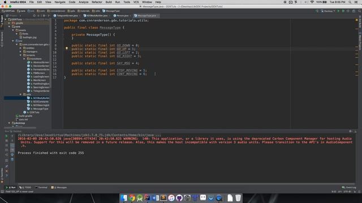The image size is (362, 203).
Task: Open the Refactor menu
Action: coord(97,2)
